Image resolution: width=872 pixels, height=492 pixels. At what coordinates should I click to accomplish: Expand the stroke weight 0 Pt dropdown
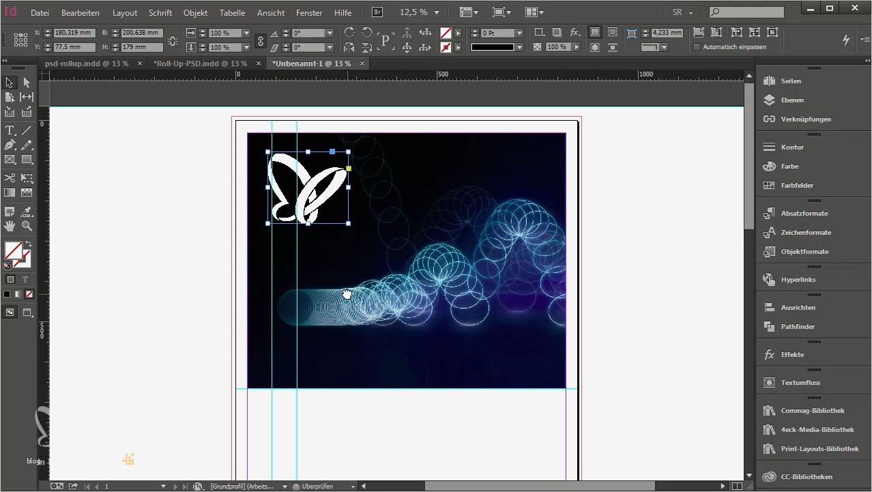[519, 33]
